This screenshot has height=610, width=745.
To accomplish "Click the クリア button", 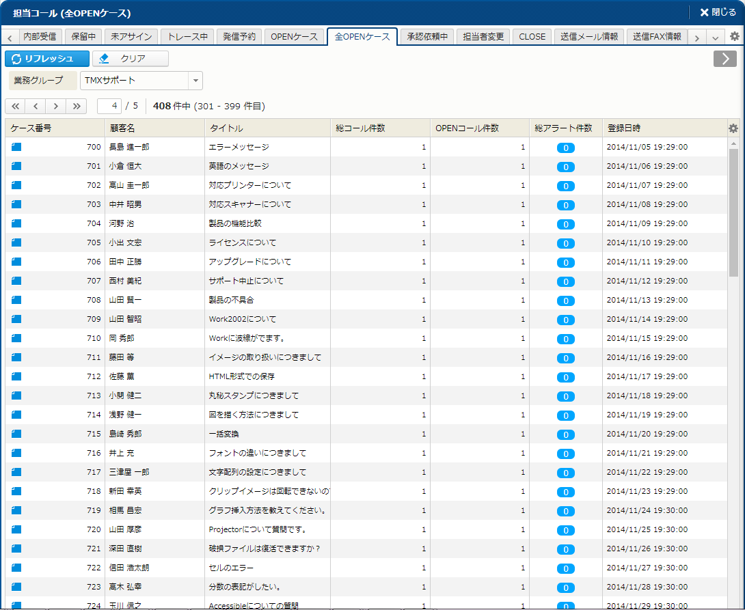I will coord(131,59).
